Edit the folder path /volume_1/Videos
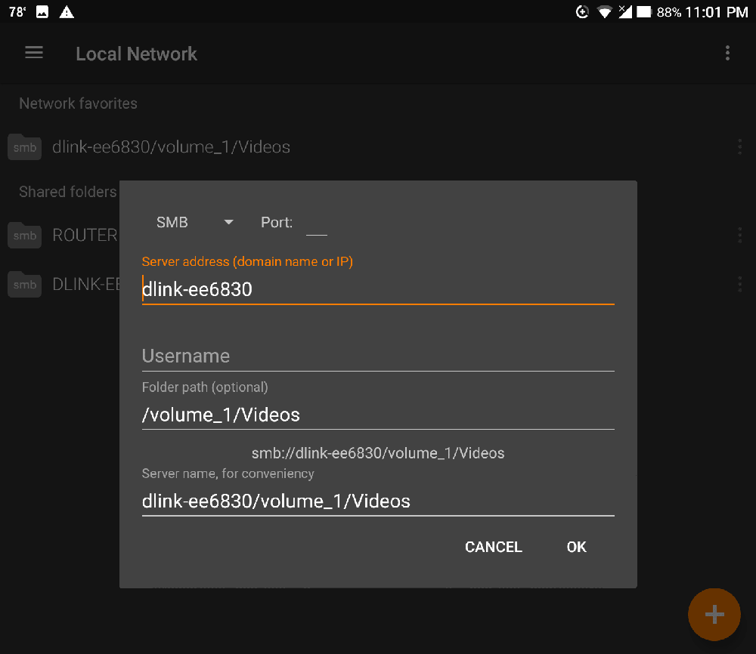 (378, 415)
